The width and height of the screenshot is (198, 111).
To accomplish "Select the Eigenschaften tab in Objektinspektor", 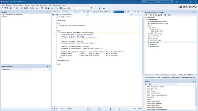I will coord(6,69).
